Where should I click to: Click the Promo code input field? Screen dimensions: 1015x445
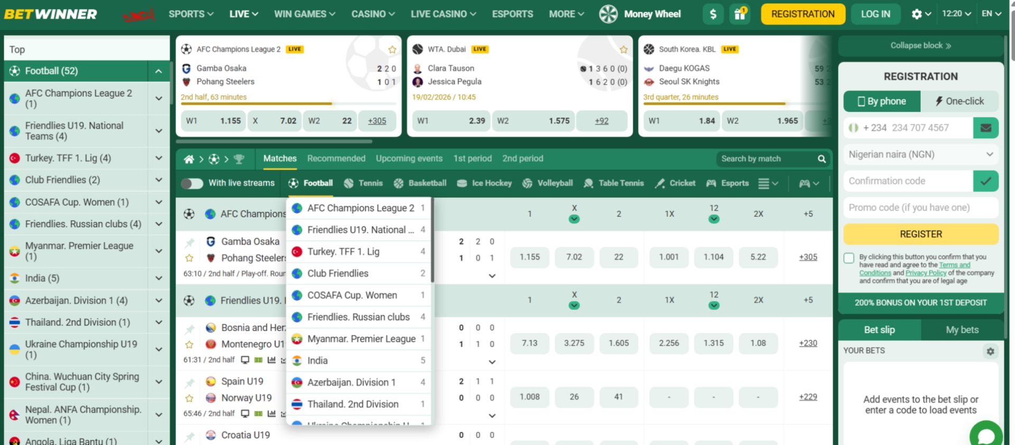921,207
